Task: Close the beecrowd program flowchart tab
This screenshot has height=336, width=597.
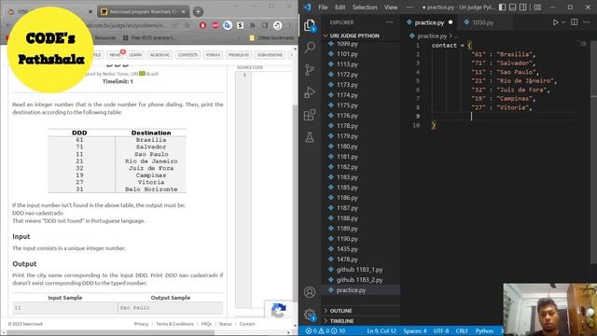Action: pos(183,12)
